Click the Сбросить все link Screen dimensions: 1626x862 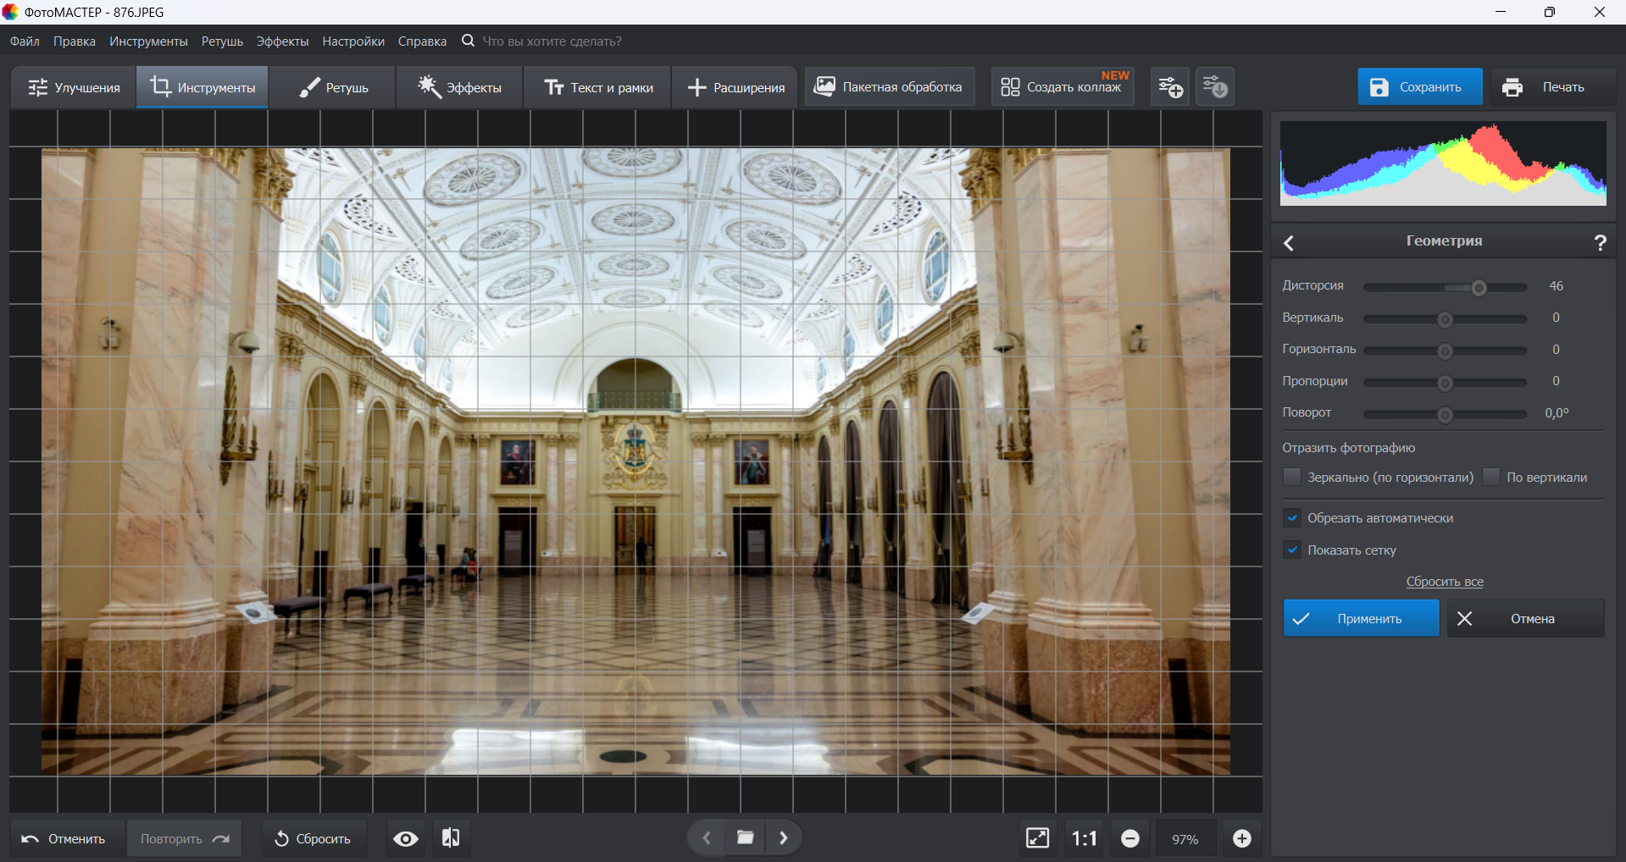coord(1444,582)
